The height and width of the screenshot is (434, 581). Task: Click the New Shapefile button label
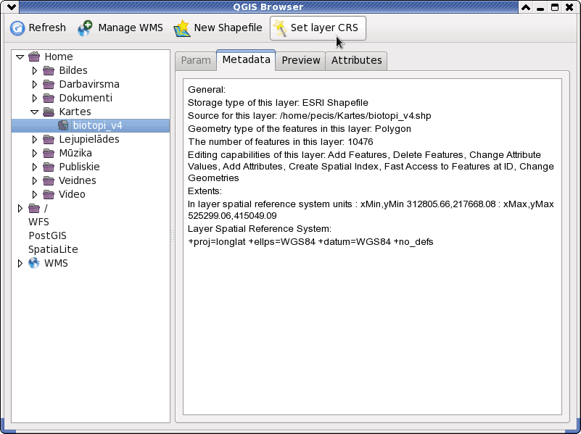click(x=228, y=28)
